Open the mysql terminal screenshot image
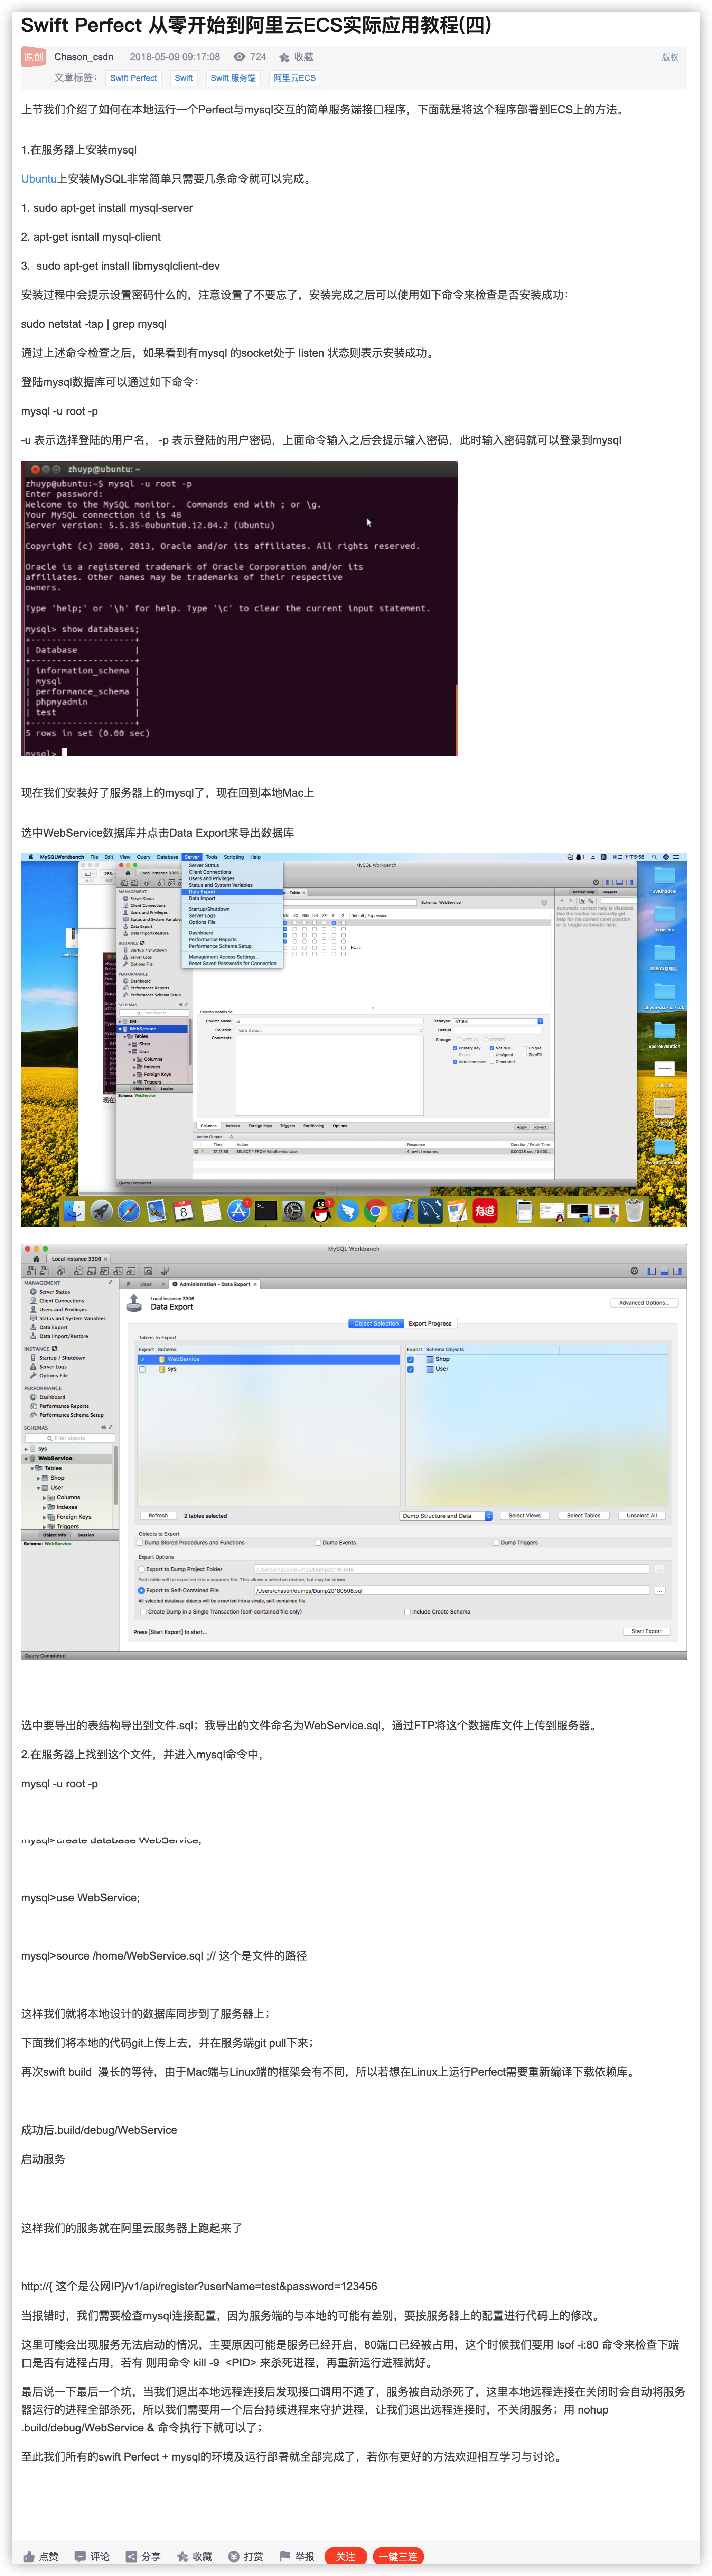 (x=239, y=608)
